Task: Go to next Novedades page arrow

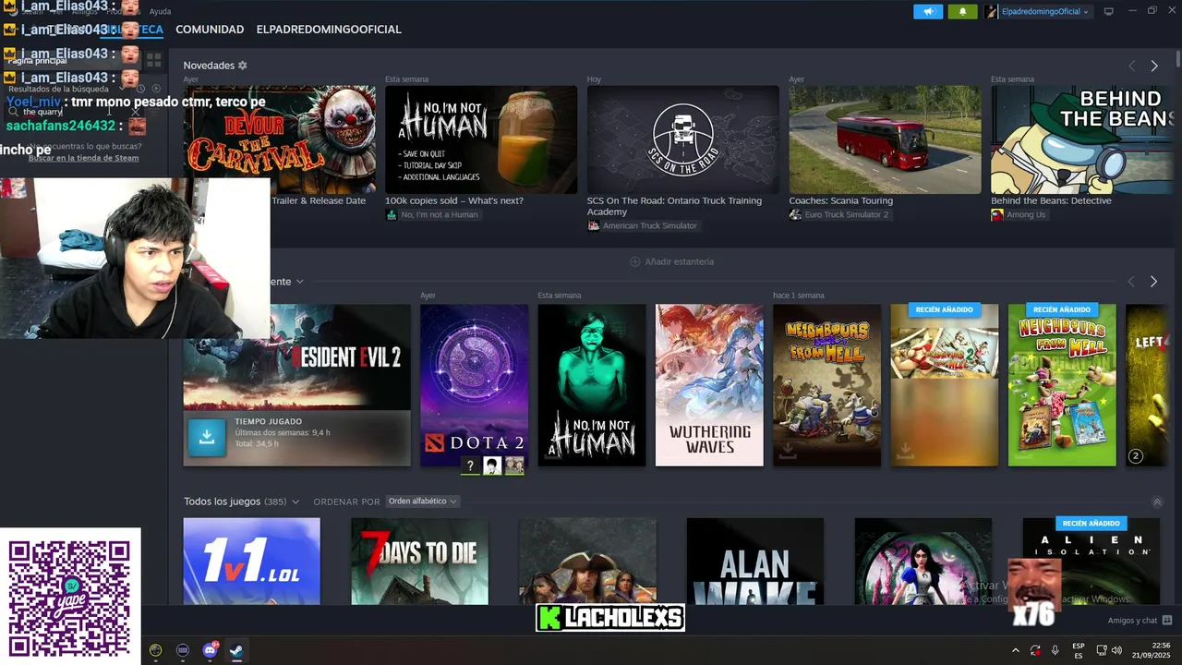Action: (x=1154, y=66)
